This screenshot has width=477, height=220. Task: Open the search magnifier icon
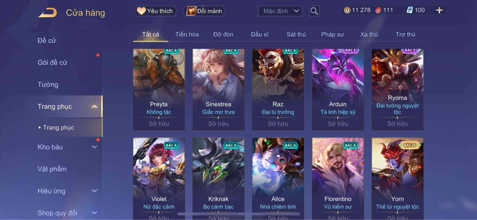click(x=314, y=11)
